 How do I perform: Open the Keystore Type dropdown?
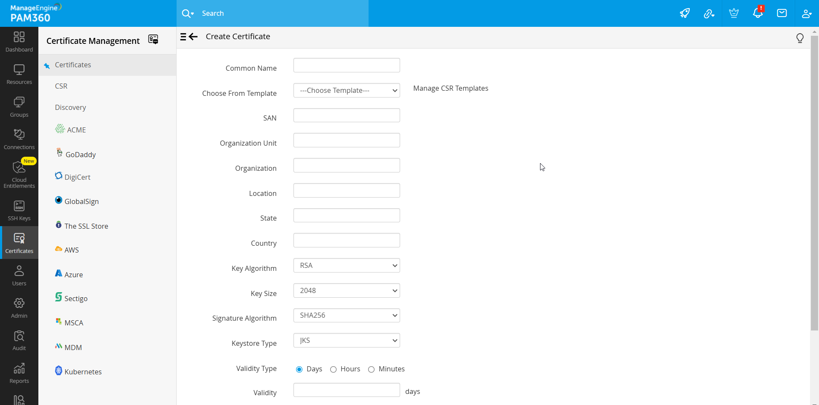pos(346,340)
